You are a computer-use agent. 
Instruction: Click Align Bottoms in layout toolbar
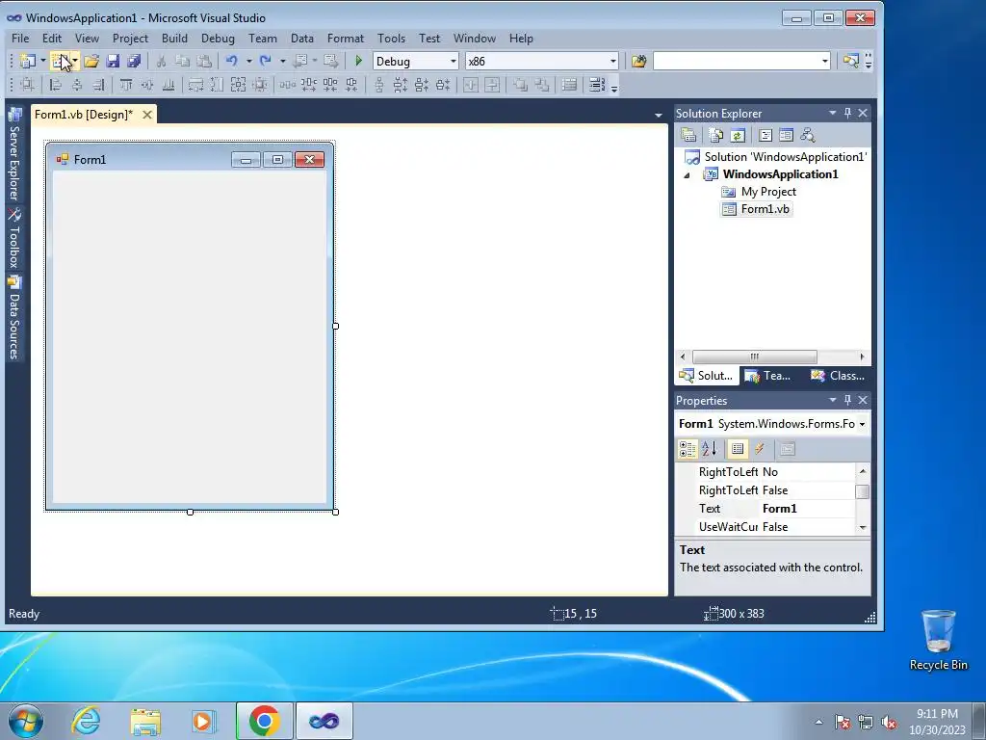(x=169, y=85)
